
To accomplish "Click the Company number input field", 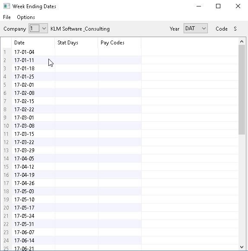I will point(35,28).
